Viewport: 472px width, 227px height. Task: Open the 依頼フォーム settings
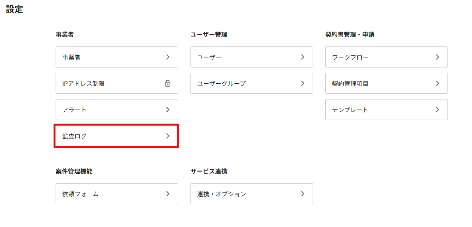(117, 194)
